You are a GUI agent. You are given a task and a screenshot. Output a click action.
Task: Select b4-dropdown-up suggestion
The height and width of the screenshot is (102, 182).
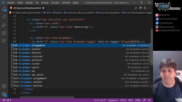click(80, 71)
